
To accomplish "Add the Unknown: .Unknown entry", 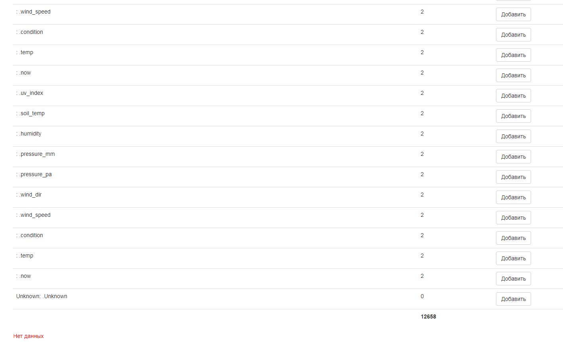I will click(x=513, y=299).
